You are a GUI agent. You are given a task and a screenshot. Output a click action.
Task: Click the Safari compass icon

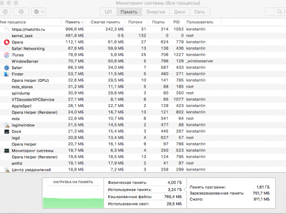coord(7,68)
